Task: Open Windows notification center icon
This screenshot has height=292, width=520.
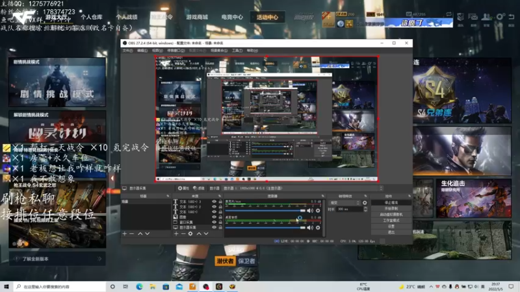Action: [x=511, y=287]
